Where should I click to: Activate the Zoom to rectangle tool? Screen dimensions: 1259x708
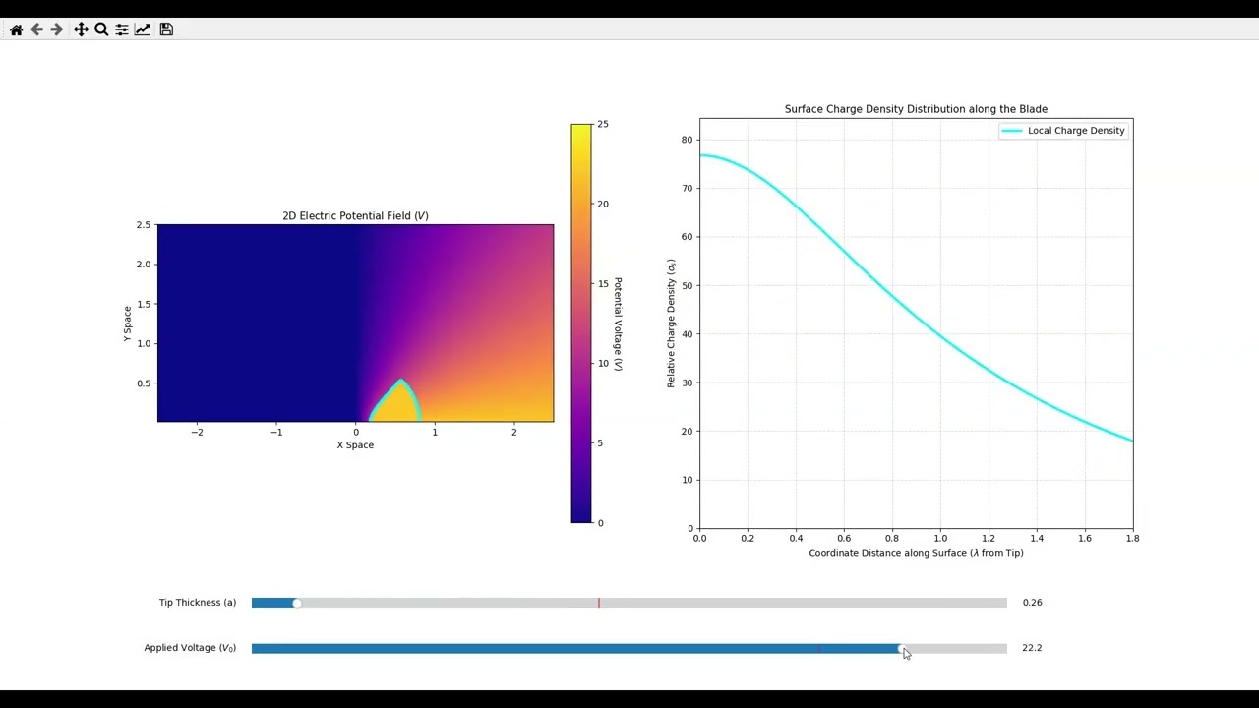coord(101,29)
